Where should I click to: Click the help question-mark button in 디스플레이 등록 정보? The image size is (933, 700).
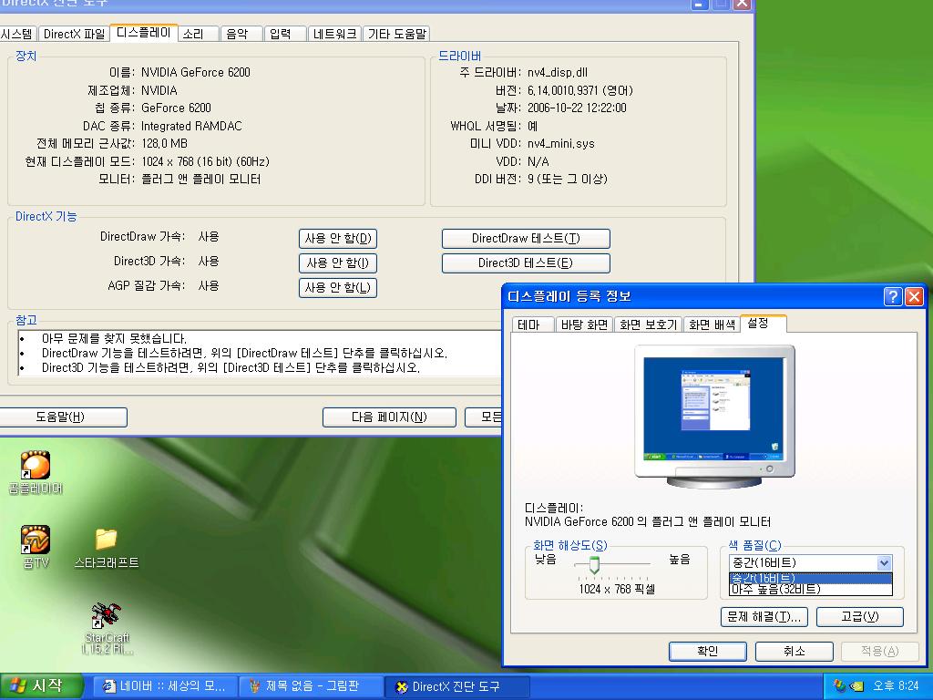[893, 296]
